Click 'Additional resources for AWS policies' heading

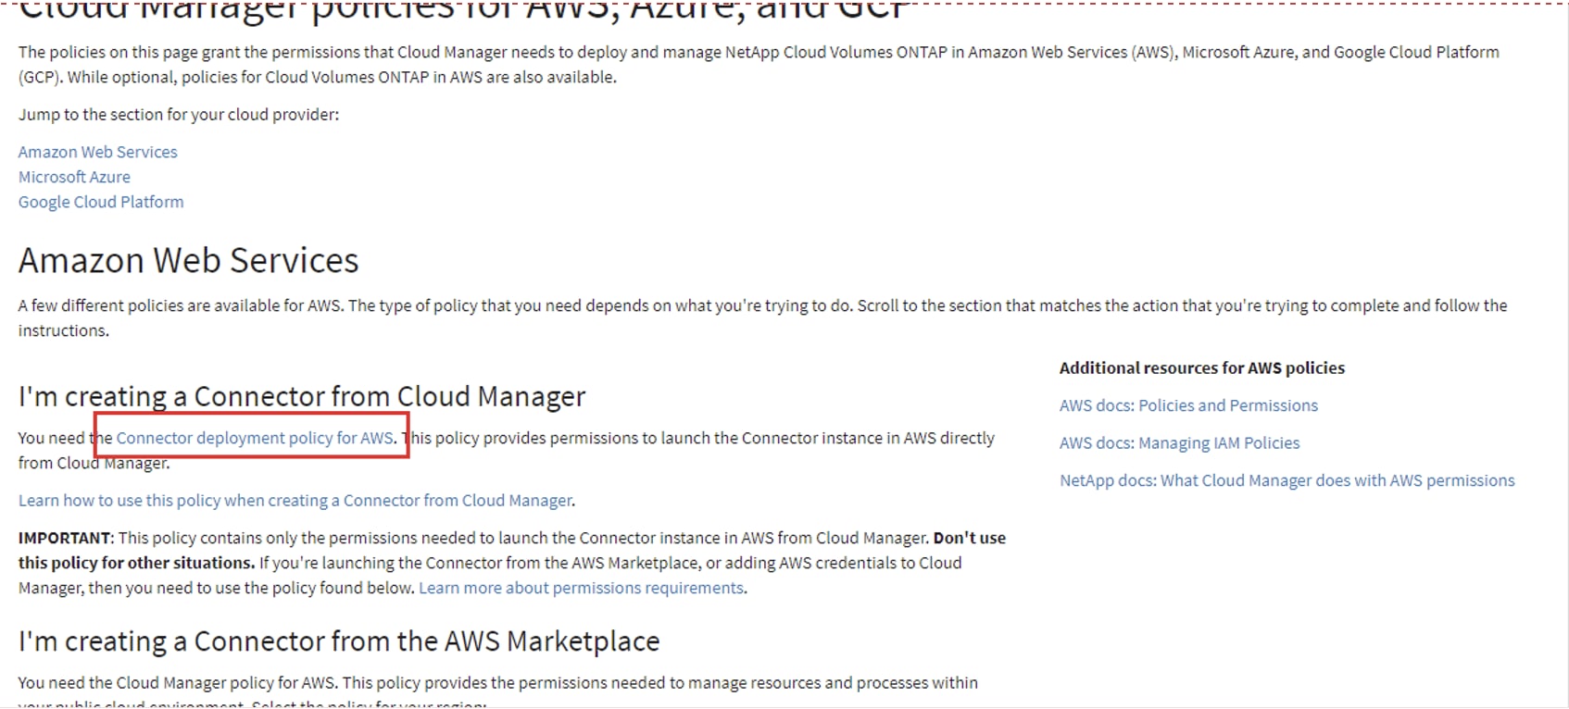[1201, 367]
